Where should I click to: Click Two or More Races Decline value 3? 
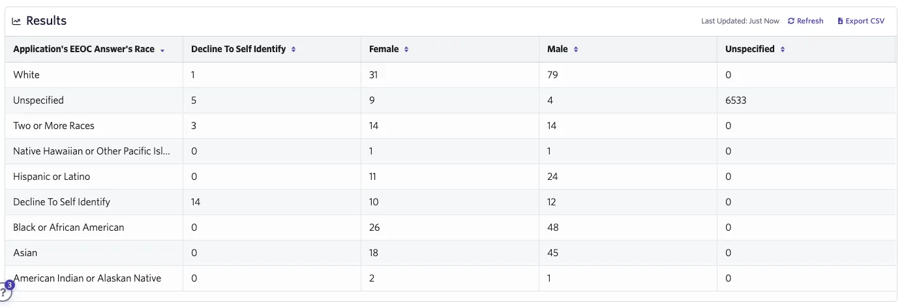(194, 126)
